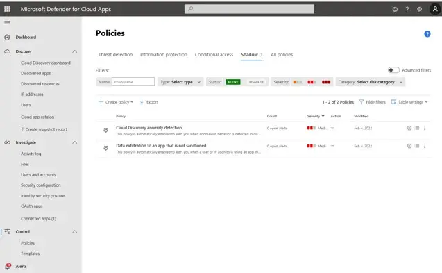
Task: Toggle the Advanced filters switch
Action: (x=393, y=70)
